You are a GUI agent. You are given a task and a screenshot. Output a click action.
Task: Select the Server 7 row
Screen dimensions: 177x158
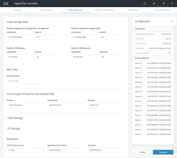153,125
